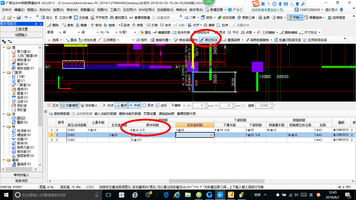Select the 延伸 extend tool
This screenshot has height=200, width=356.
[x=124, y=25]
